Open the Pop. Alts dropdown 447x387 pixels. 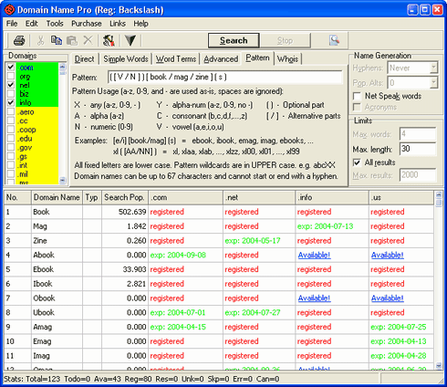pyautogui.click(x=433, y=82)
